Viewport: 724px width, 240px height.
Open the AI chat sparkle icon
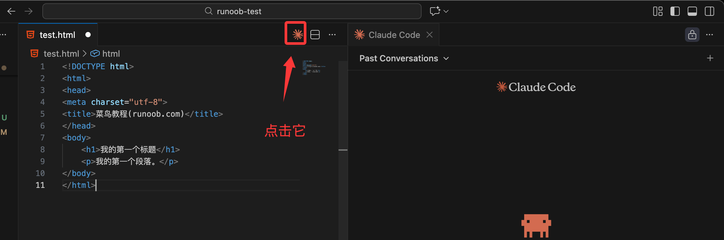tap(434, 11)
